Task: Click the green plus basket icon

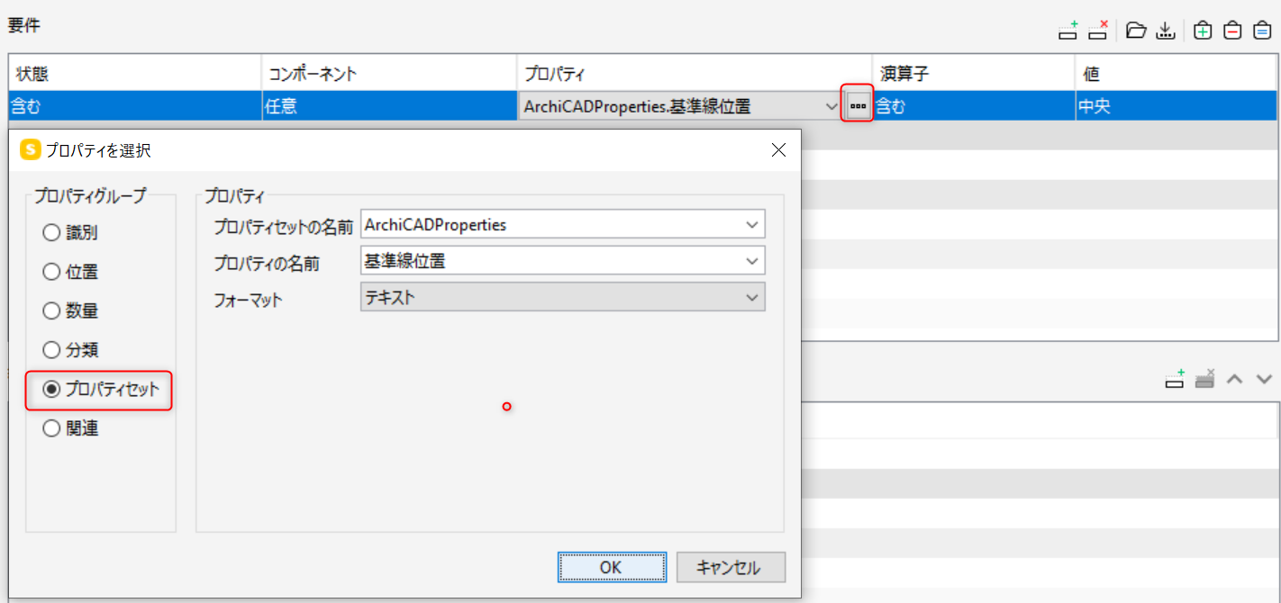Action: click(x=1203, y=31)
